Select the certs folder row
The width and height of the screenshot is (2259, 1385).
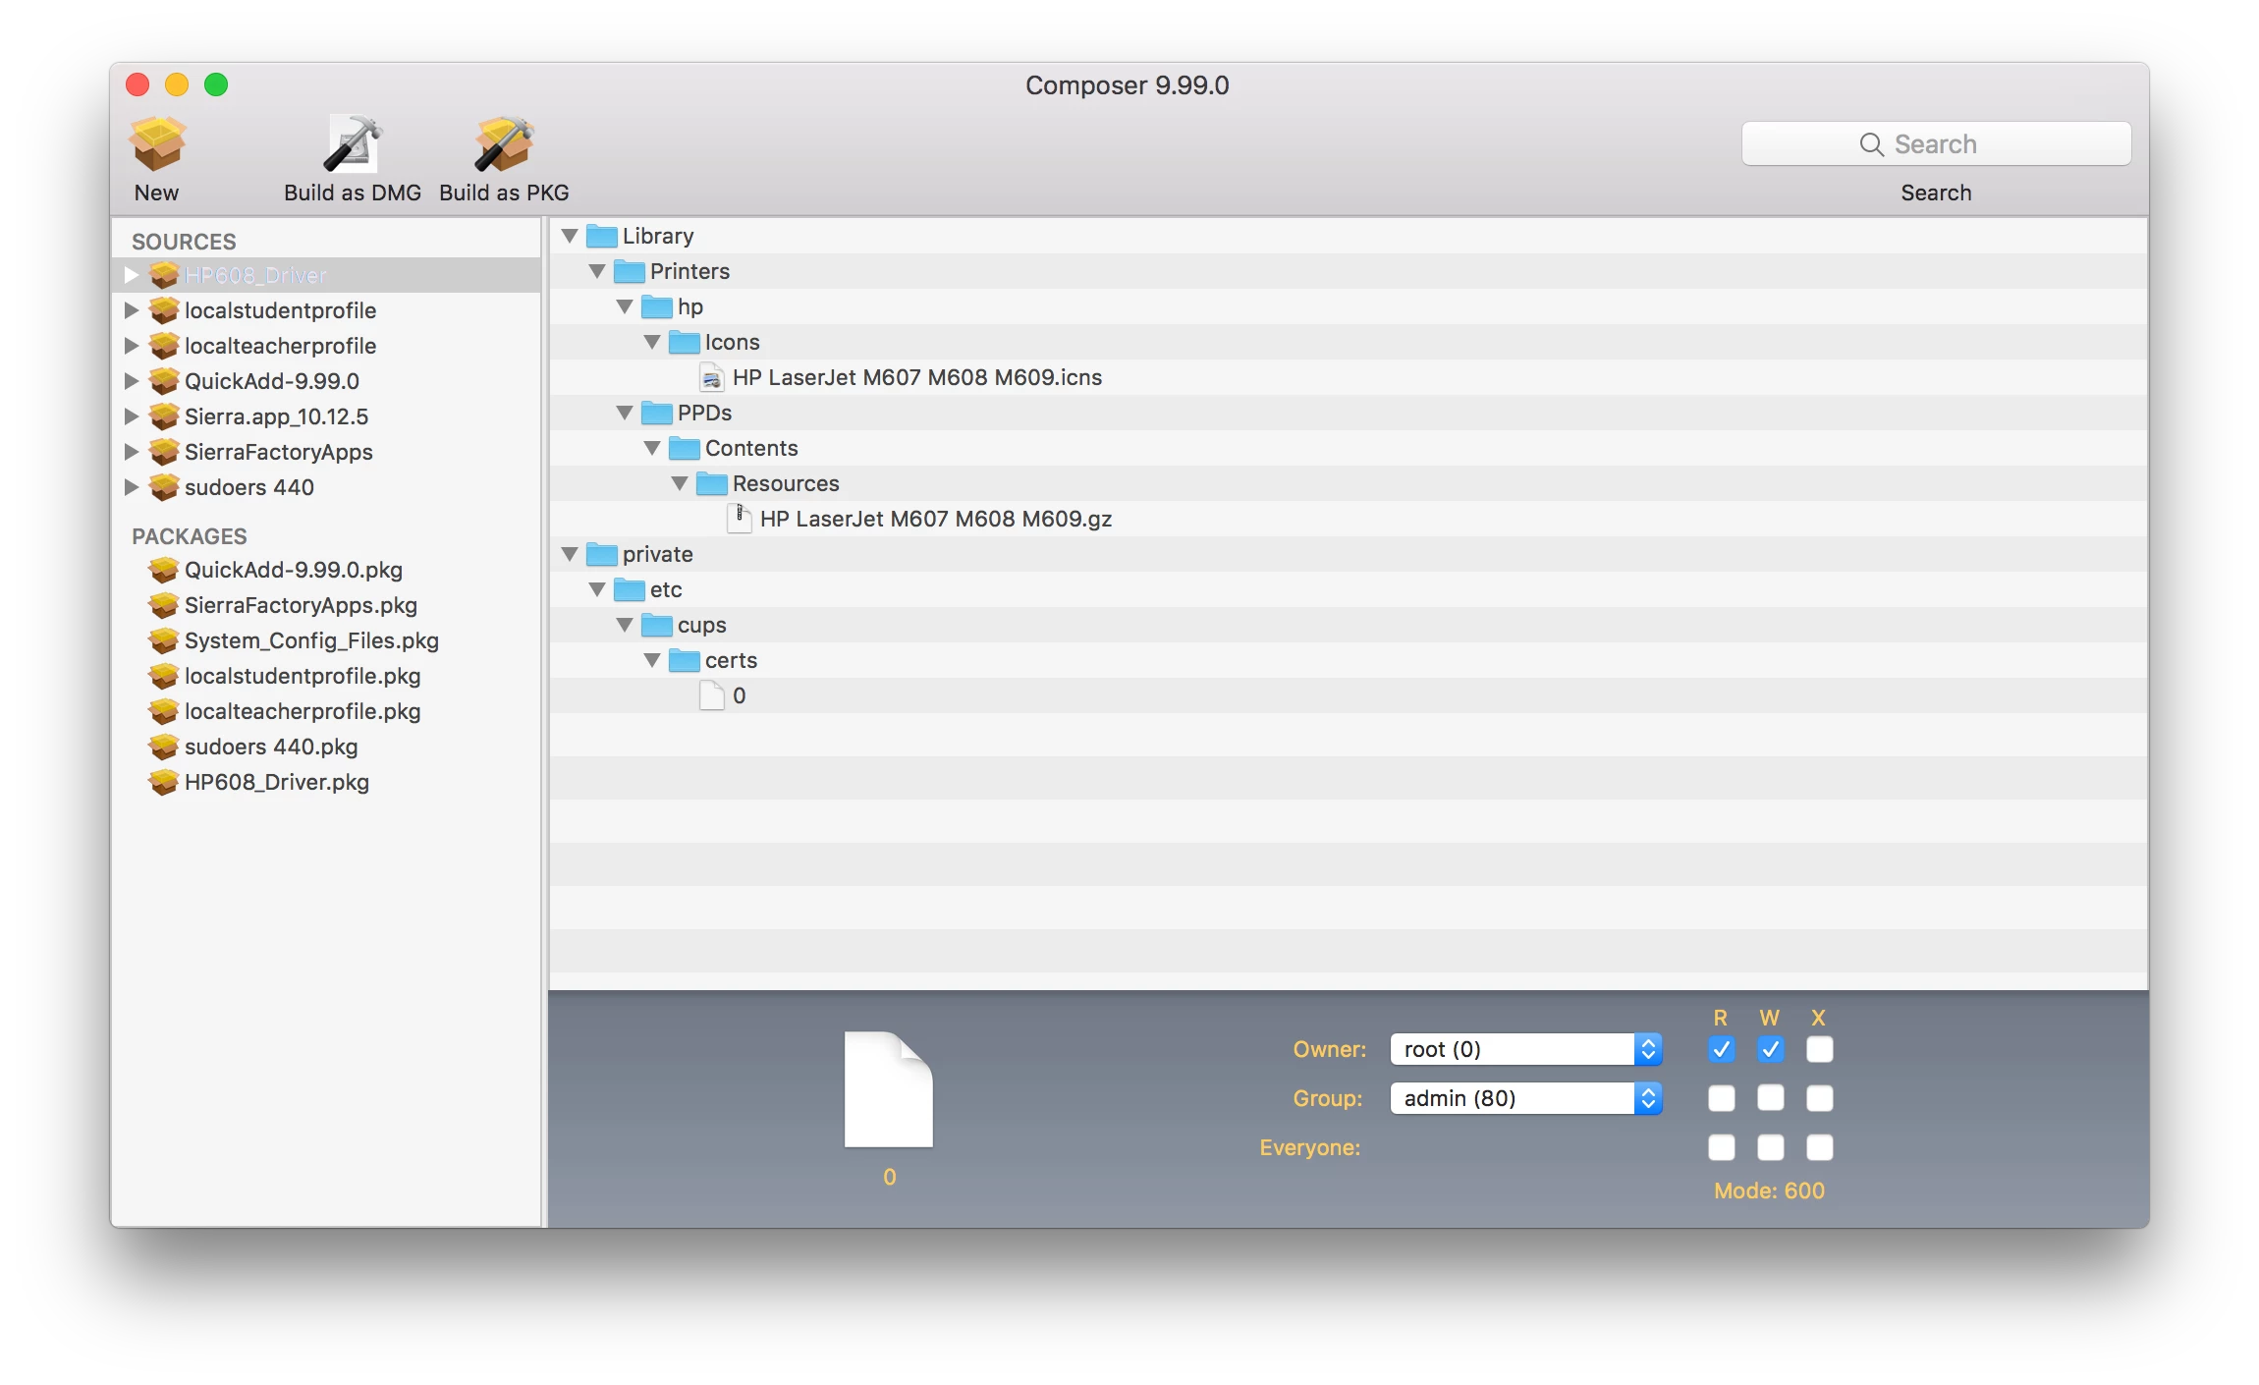click(x=731, y=661)
